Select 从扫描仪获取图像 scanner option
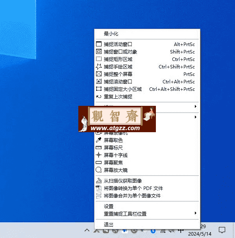This screenshot has height=238, width=235. tap(147, 181)
